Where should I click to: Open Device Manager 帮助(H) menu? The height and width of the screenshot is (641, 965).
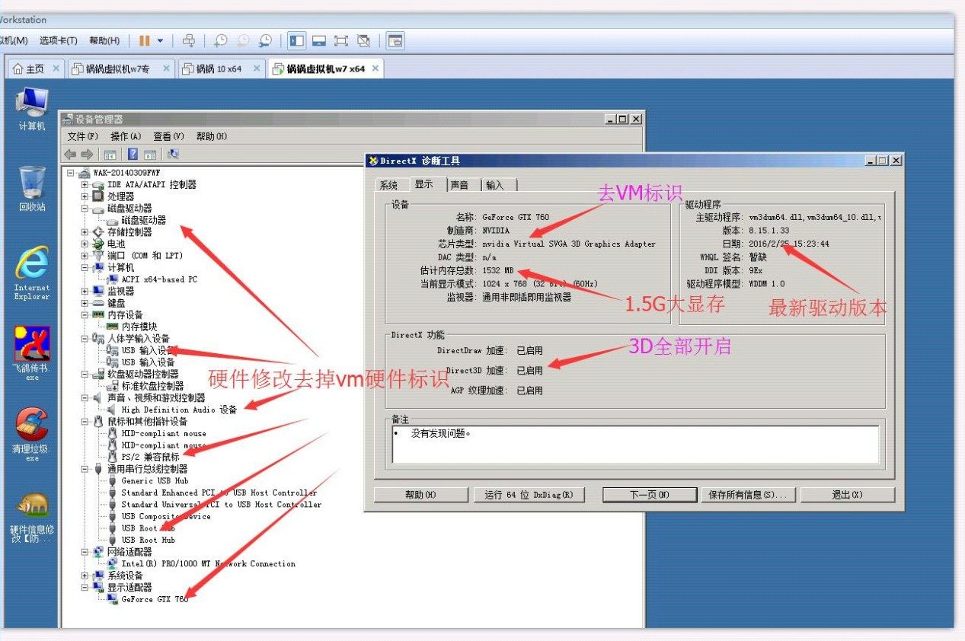pos(211,136)
